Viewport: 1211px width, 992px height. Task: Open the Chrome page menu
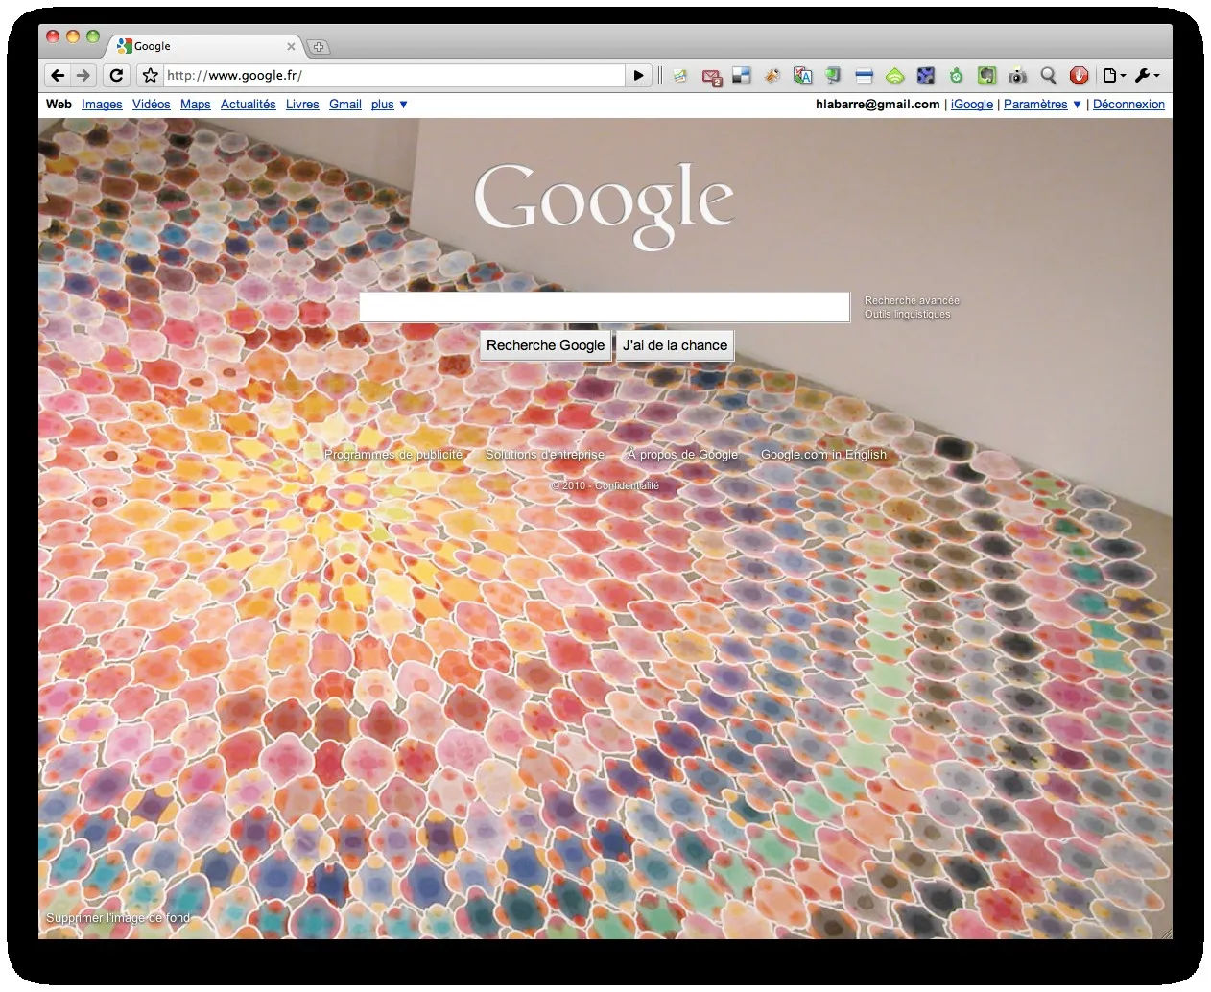click(1113, 76)
